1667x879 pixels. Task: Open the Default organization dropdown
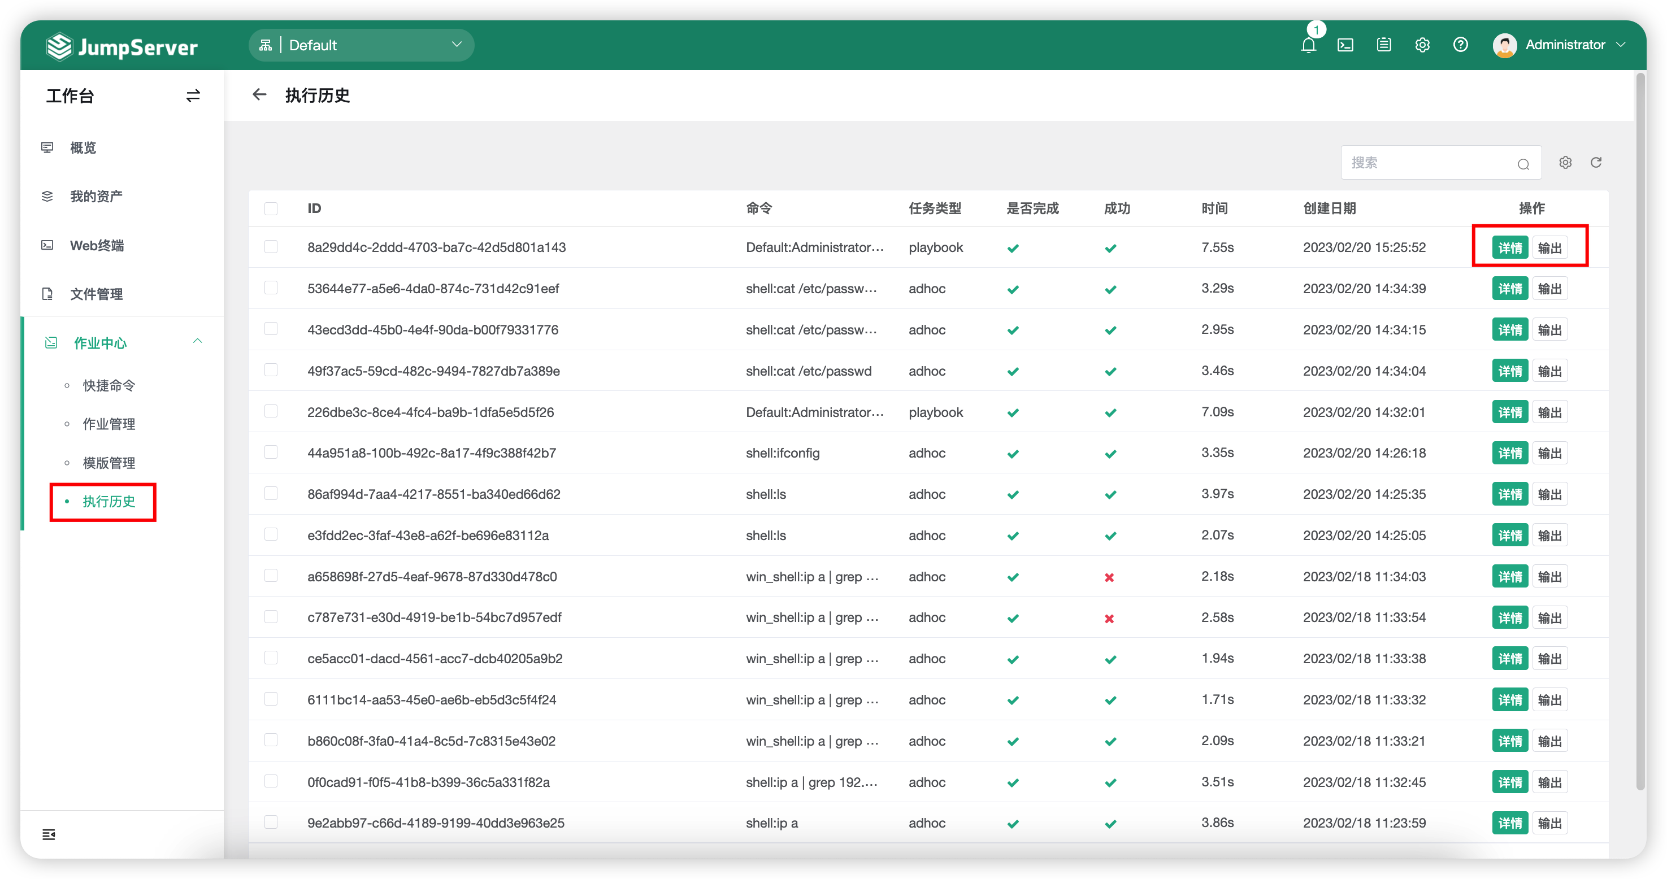[x=361, y=45]
